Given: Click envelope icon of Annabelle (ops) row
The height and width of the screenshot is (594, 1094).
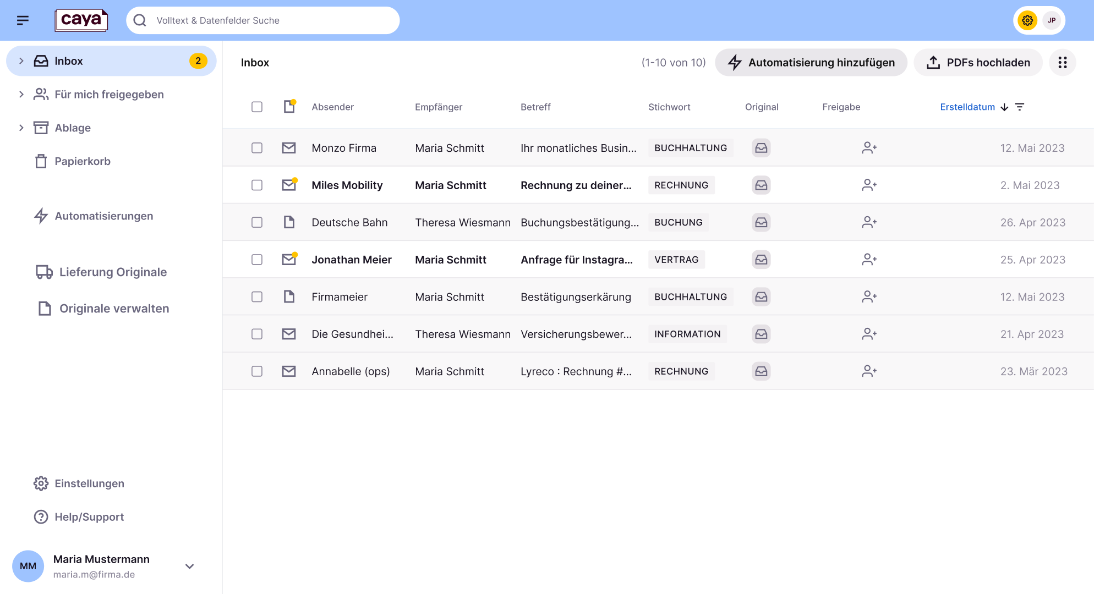Looking at the screenshot, I should [x=289, y=371].
